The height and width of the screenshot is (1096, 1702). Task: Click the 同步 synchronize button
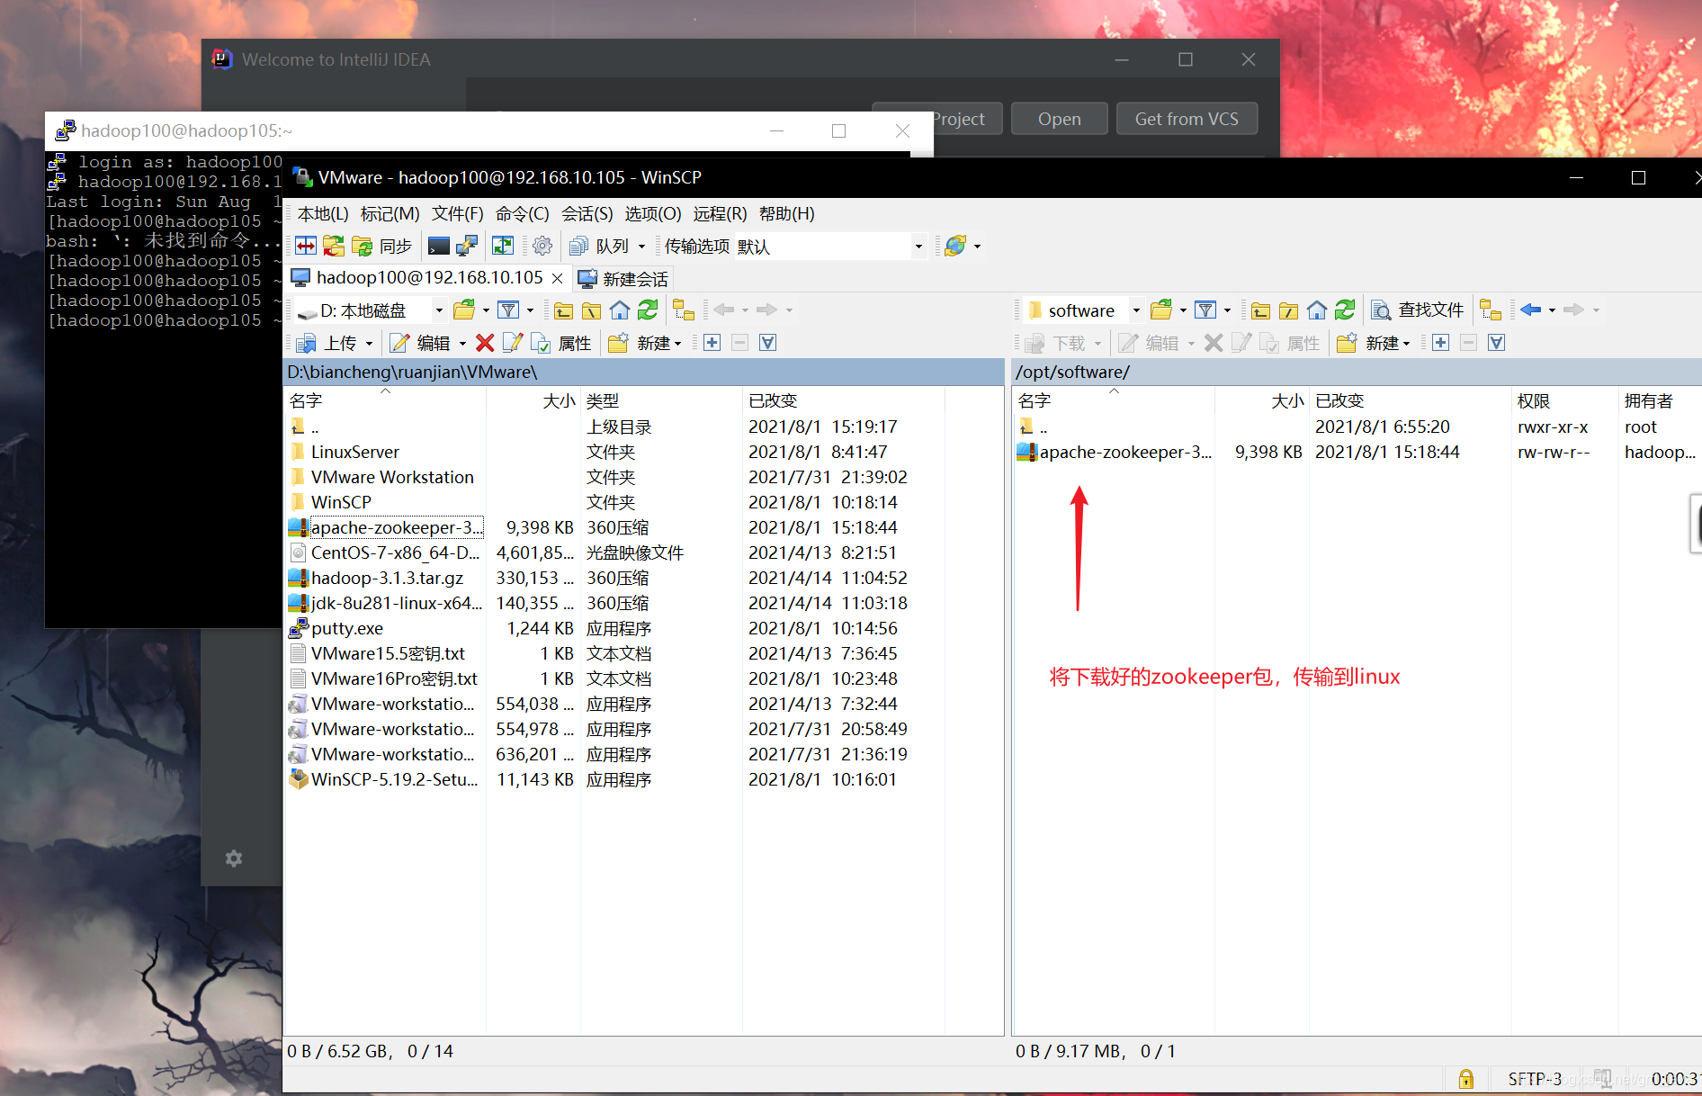382,246
